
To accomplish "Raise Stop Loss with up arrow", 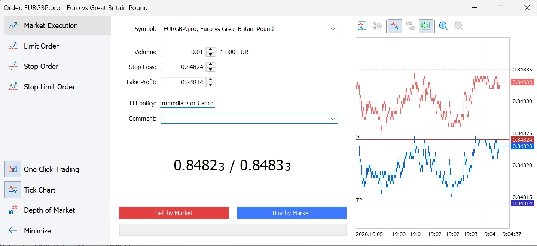I will coord(211,65).
